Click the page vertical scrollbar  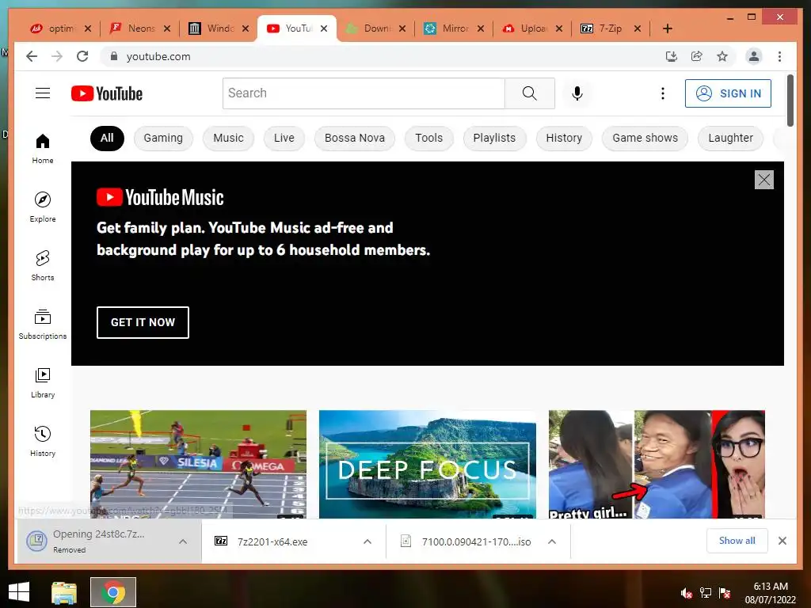(x=790, y=101)
